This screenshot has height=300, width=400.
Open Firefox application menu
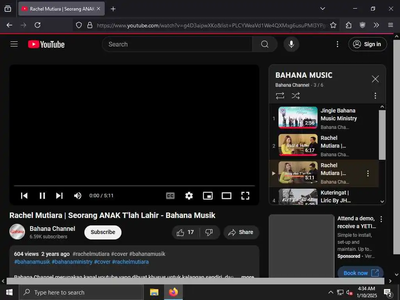tap(390, 25)
